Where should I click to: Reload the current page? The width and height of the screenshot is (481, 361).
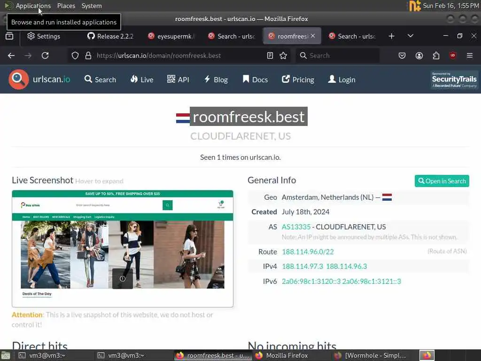(x=45, y=55)
